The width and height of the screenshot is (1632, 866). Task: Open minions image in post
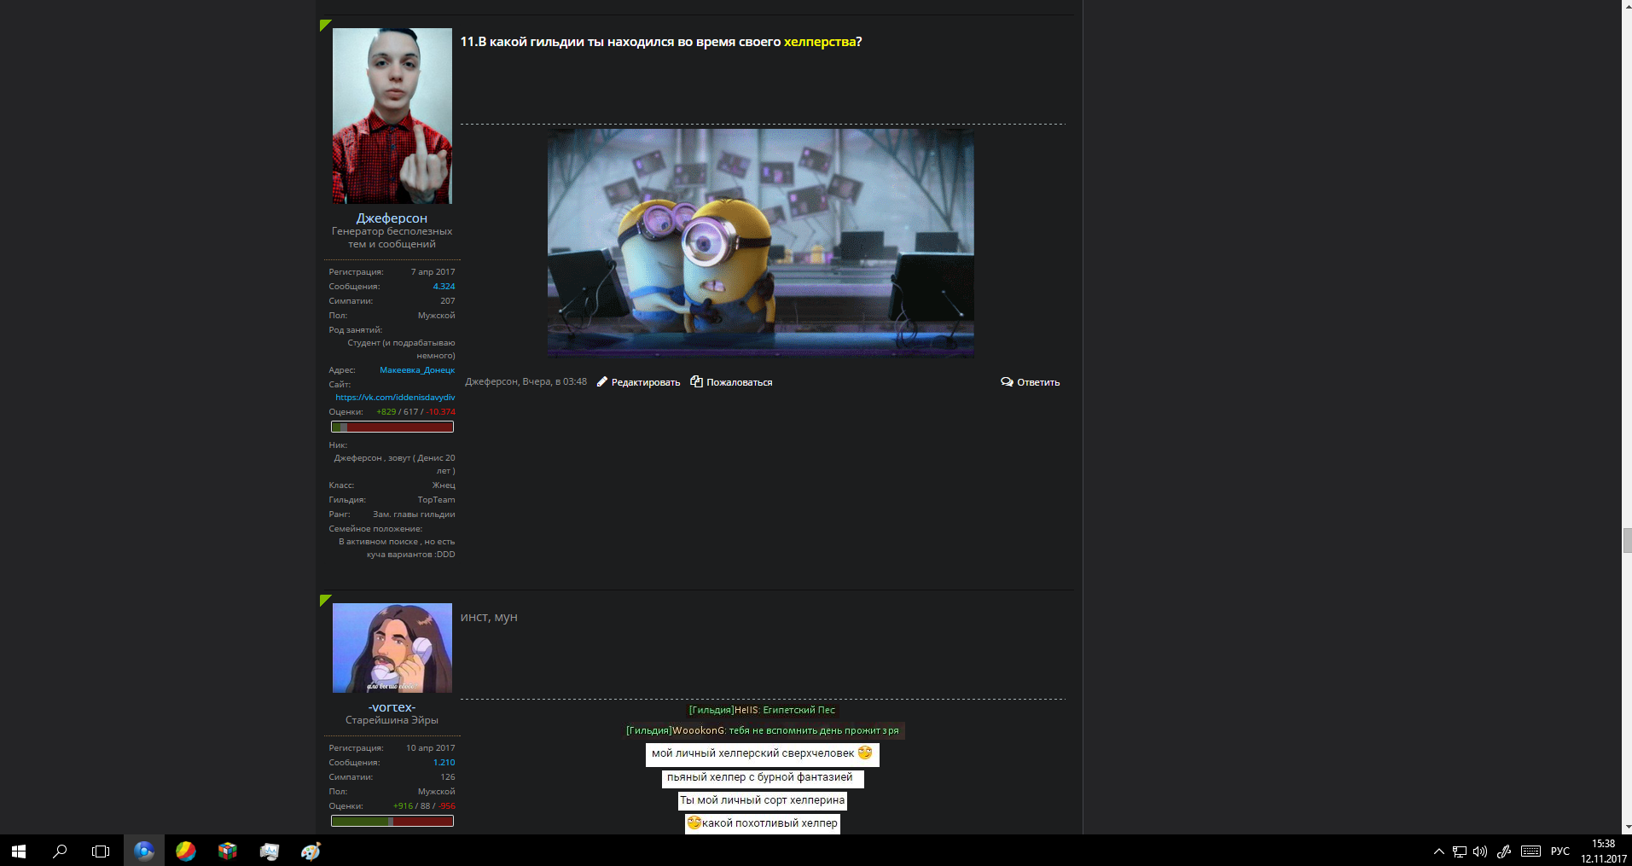760,243
